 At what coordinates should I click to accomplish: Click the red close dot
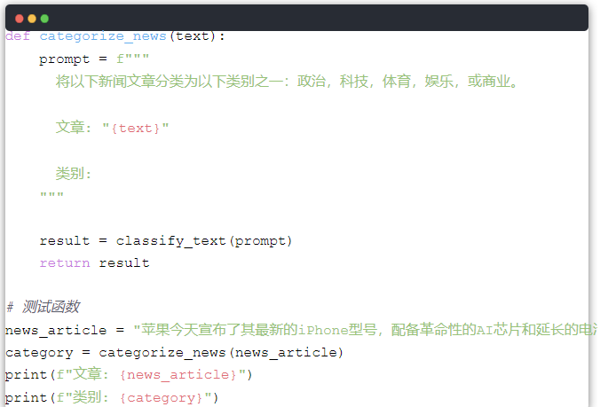[20, 19]
